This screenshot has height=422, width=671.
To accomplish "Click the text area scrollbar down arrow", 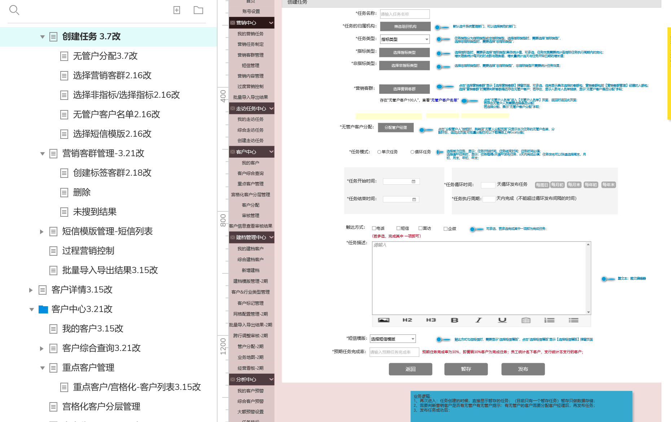I will point(588,312).
